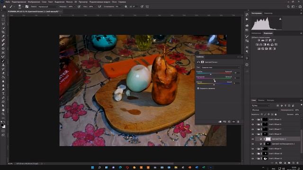Delete adjustment layer via Properties trash icon
The width and height of the screenshot is (303, 170).
(238, 122)
